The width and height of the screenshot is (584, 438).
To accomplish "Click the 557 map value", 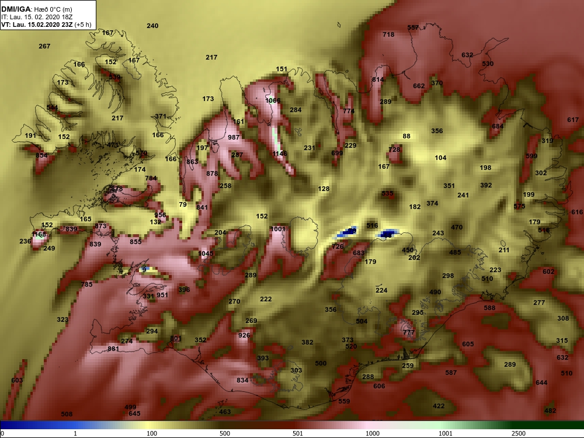I will point(413,27).
